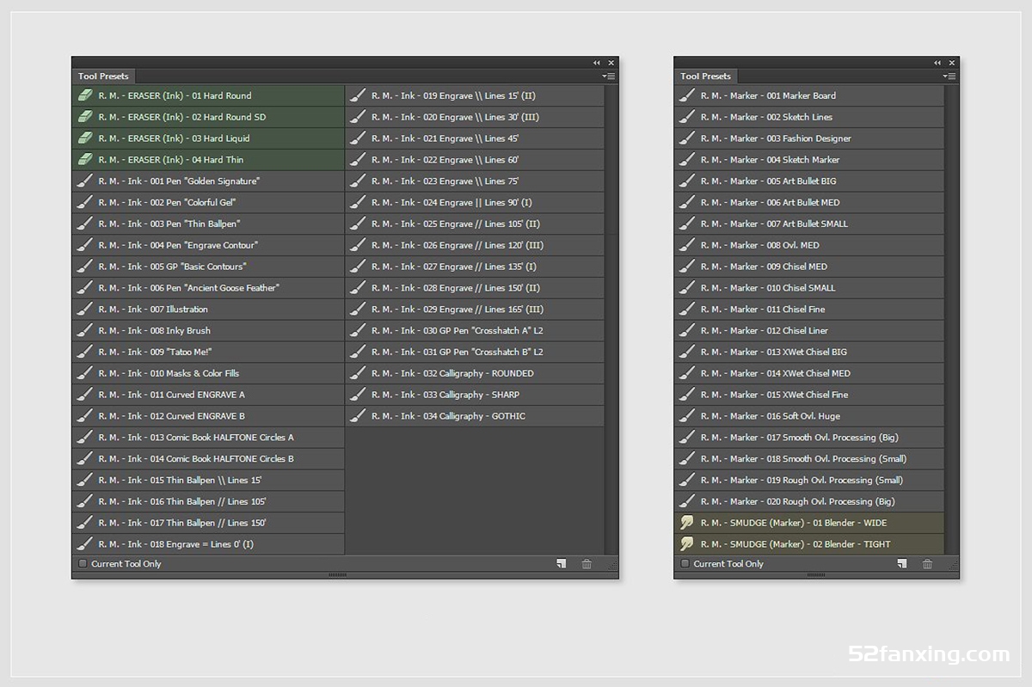Screen dimensions: 1032x687
Task: Select Ink 005 GP "Basic Contours" preset
Action: coord(208,267)
